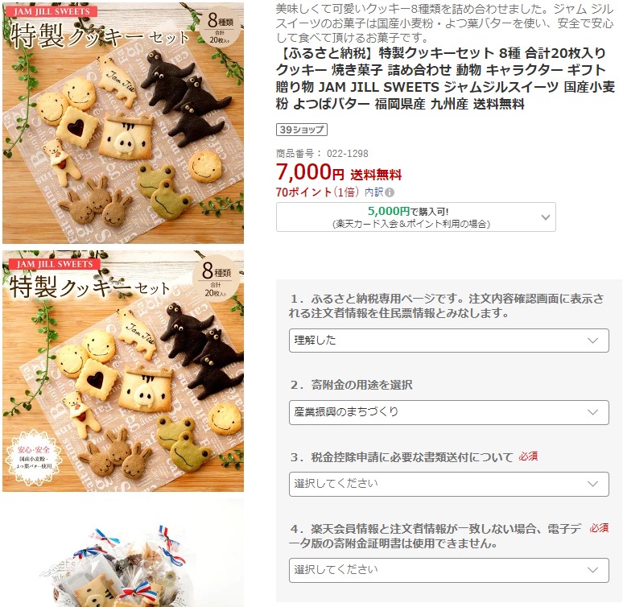Open the wrapped cookie bag image
This screenshot has height=607, width=623.
tap(123, 553)
